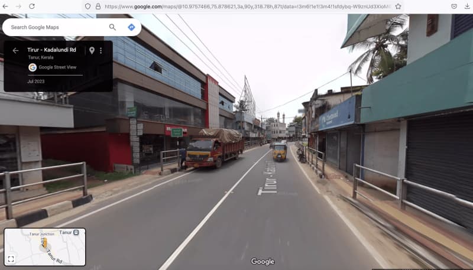The image size is (473, 270).
Task: Click the Pegman marker on the minimap
Action: [x=44, y=243]
